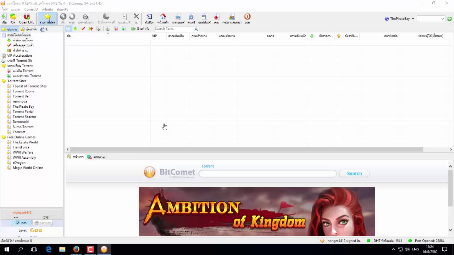
Task: Open Toplist of Torrent Sites
Action: pyautogui.click(x=29, y=86)
